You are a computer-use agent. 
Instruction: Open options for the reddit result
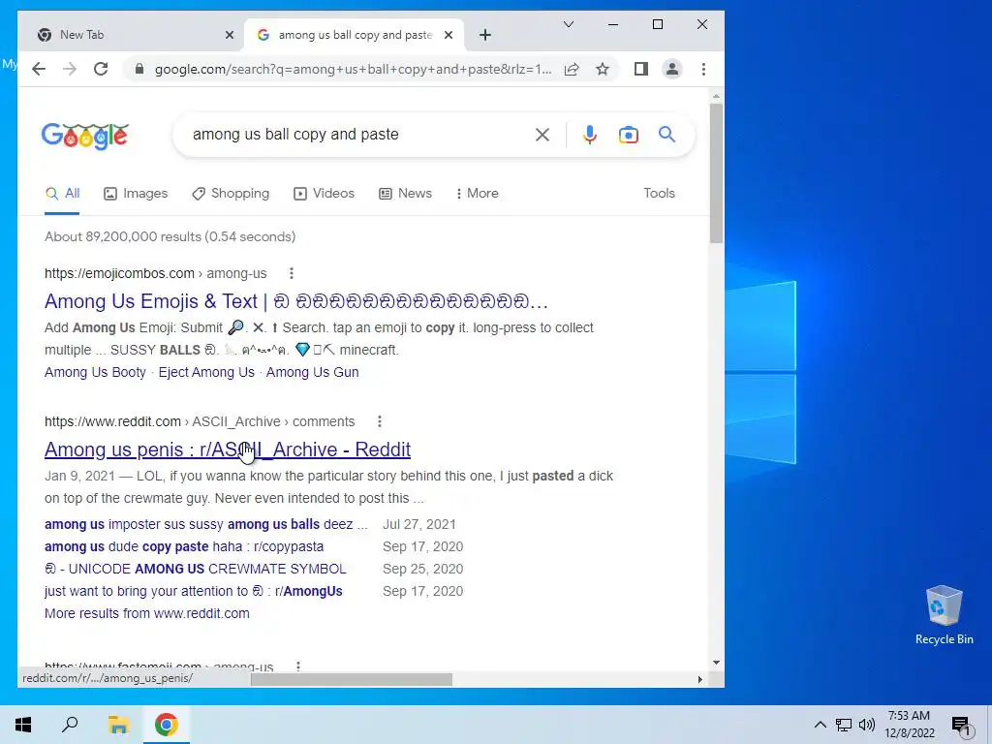point(379,421)
